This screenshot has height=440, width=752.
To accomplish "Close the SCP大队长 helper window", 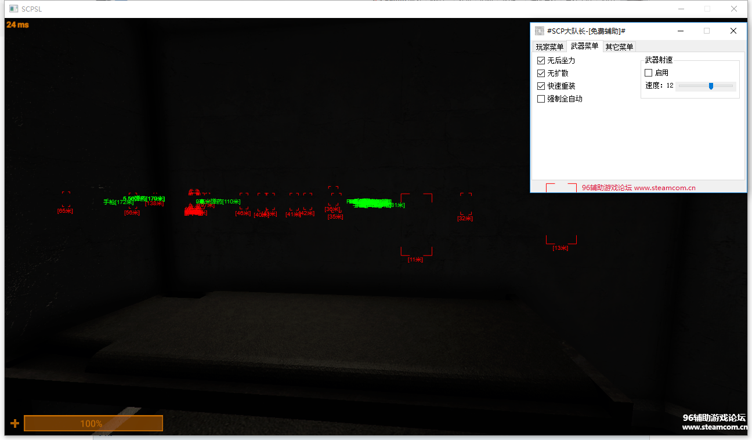I will [x=733, y=31].
